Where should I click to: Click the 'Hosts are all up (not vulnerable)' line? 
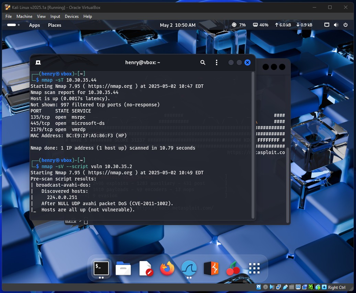[x=88, y=210]
